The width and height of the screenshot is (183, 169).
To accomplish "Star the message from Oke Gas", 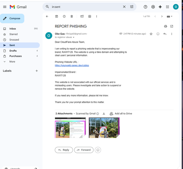I will click(x=151, y=34).
